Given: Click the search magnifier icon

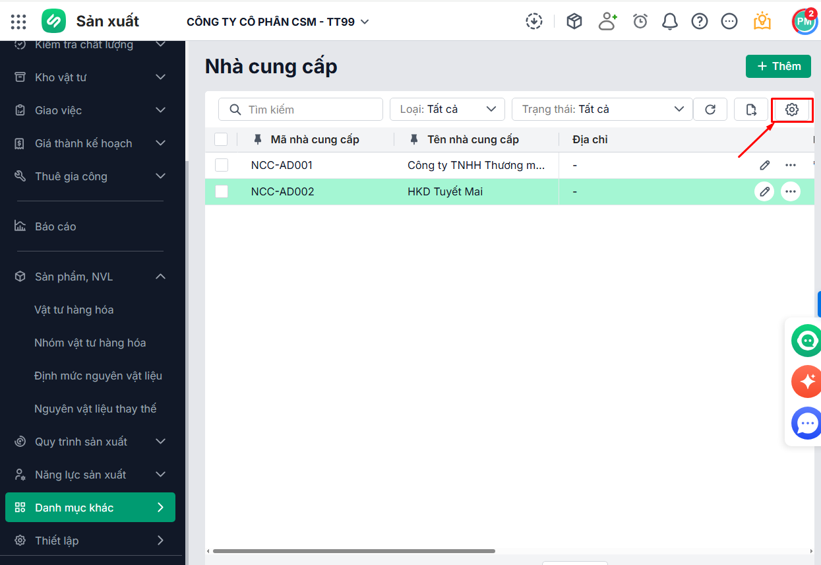Looking at the screenshot, I should pyautogui.click(x=234, y=110).
